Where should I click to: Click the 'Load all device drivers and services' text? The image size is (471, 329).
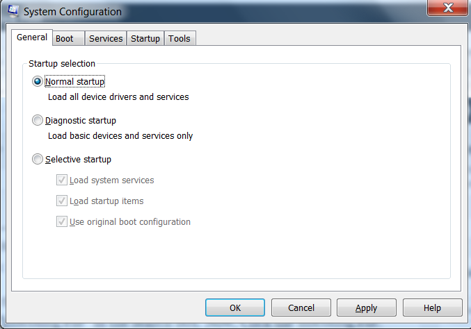click(118, 97)
